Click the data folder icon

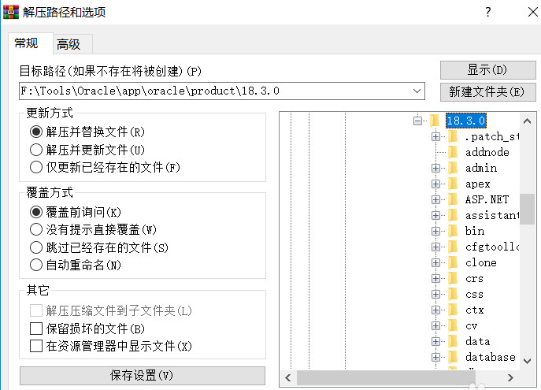(453, 341)
